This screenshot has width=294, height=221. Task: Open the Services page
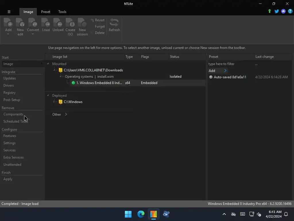(9, 150)
